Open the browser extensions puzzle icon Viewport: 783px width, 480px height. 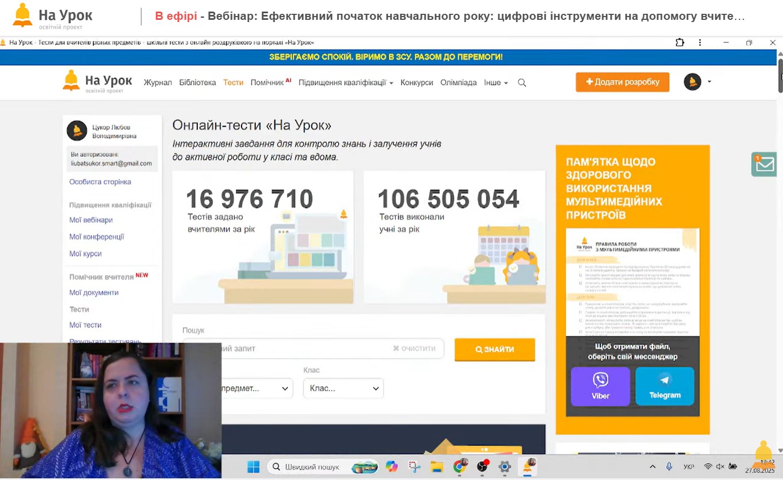tap(680, 42)
